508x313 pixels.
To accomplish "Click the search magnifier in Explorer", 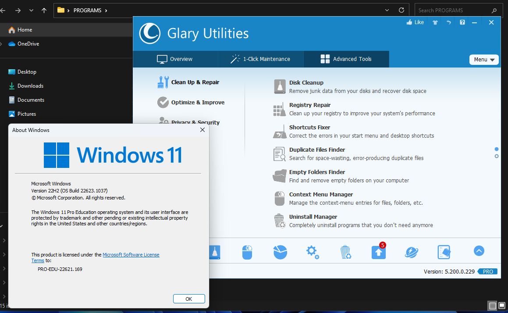I will [494, 11].
